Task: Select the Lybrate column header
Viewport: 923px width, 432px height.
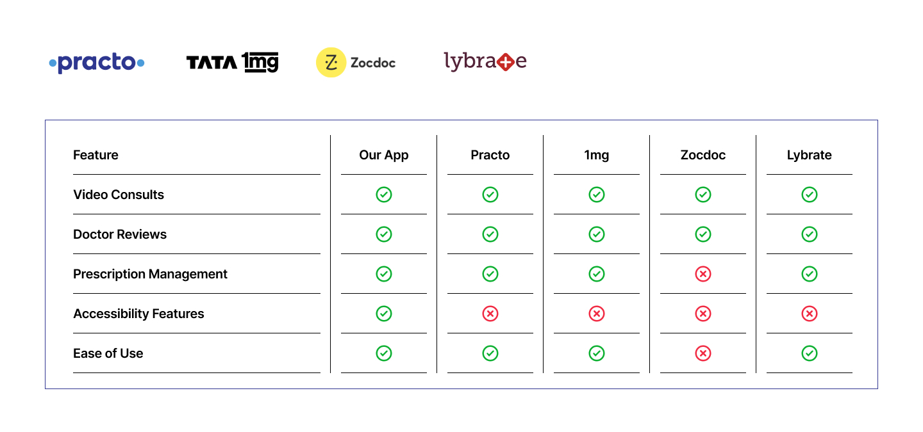Action: (x=810, y=155)
